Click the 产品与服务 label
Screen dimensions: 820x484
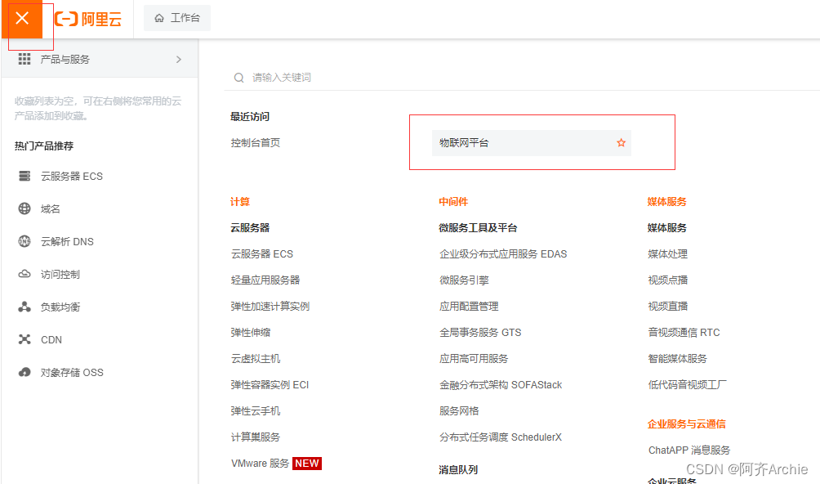(x=65, y=60)
